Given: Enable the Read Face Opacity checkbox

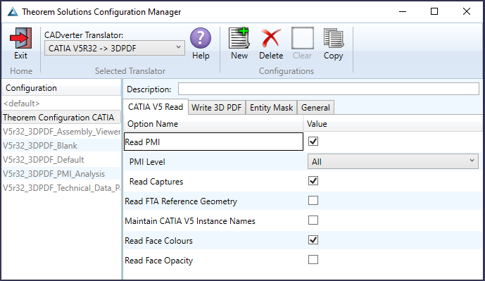Looking at the screenshot, I should tap(313, 260).
